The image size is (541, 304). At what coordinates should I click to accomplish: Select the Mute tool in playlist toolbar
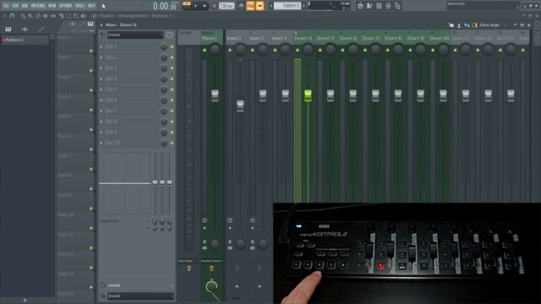(x=46, y=16)
